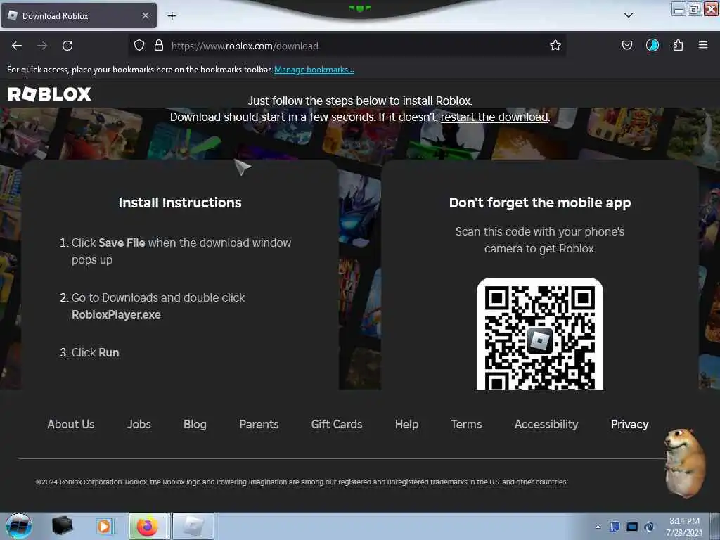720x540 pixels.
Task: Click the hamster desktop pet
Action: tap(685, 463)
